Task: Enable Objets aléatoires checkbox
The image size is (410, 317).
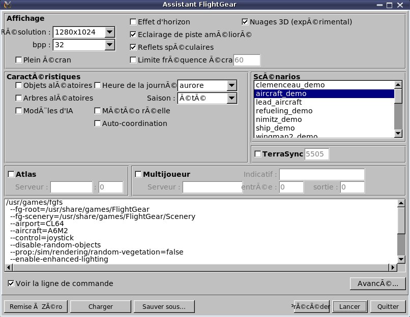Action: [x=18, y=85]
